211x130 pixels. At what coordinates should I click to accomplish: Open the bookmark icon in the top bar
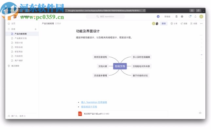(176, 17)
